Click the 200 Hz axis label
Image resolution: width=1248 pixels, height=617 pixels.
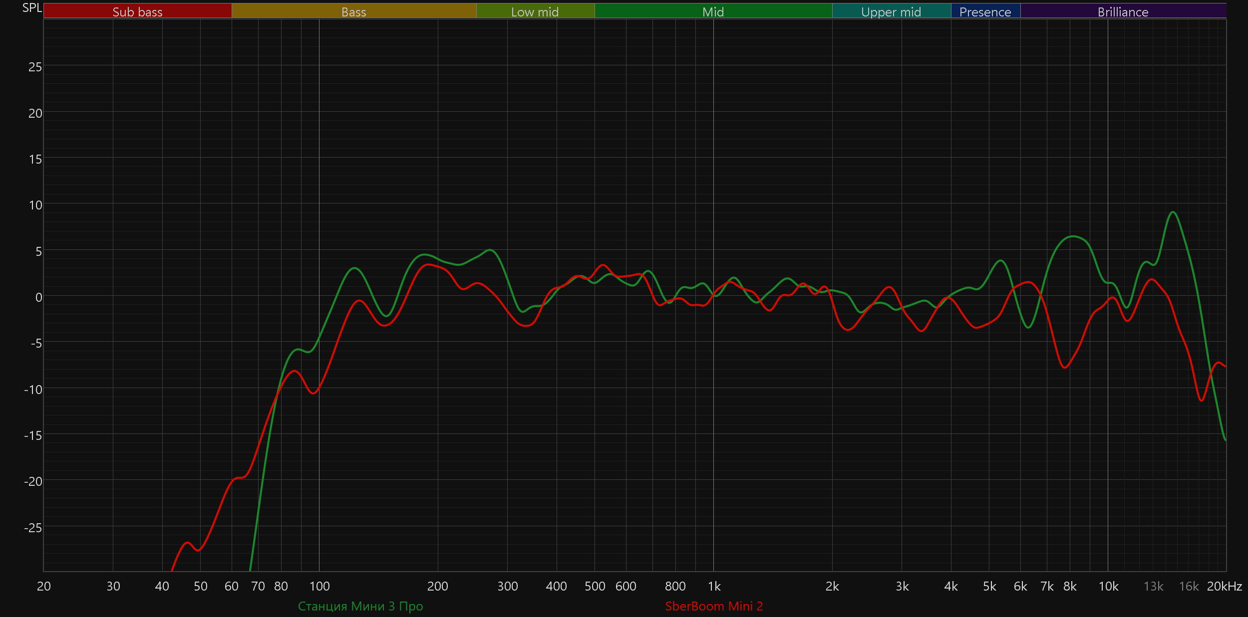pyautogui.click(x=437, y=586)
